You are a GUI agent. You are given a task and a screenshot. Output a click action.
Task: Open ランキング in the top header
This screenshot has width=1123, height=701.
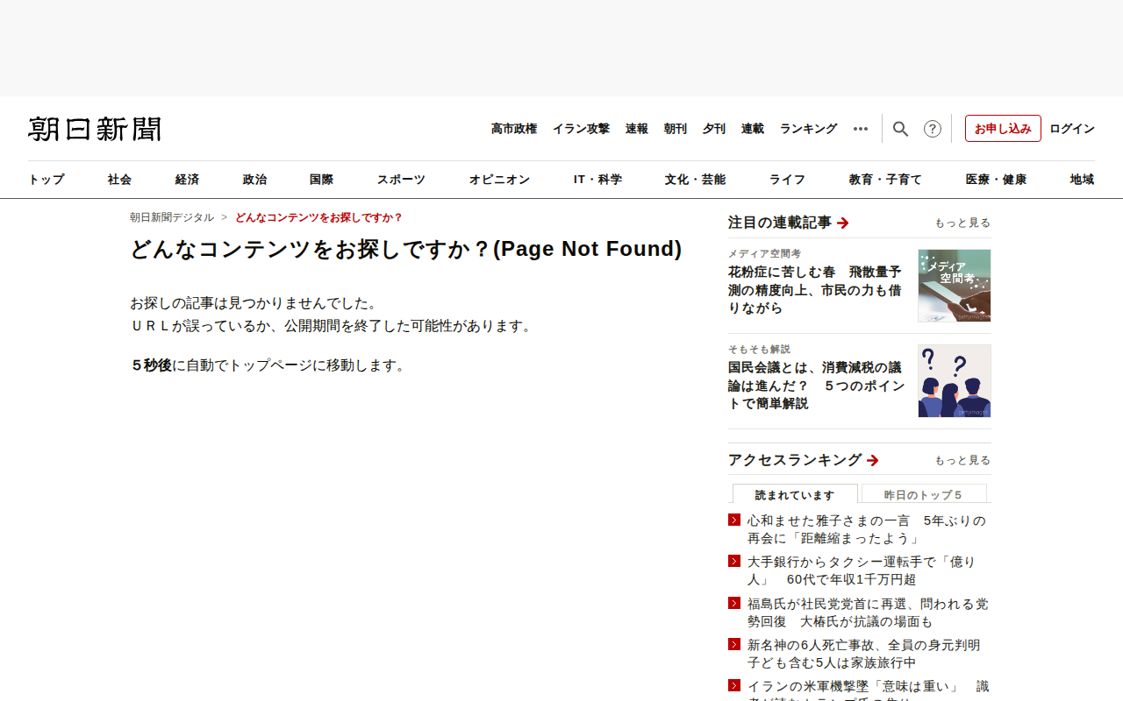coord(809,129)
